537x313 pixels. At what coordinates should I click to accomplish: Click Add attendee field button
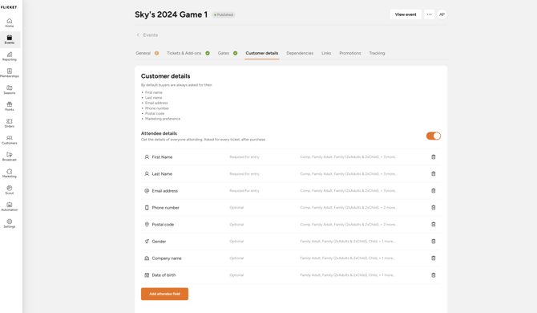164,294
